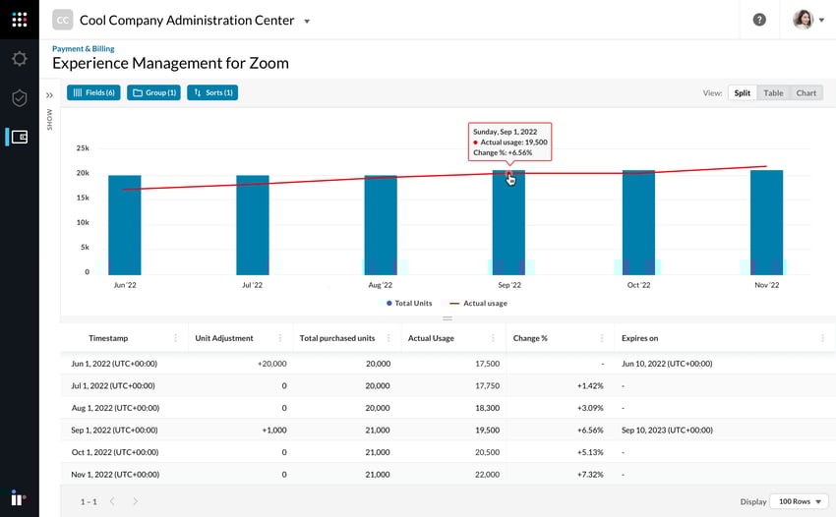
Task: Switch to Chart view
Action: point(806,93)
